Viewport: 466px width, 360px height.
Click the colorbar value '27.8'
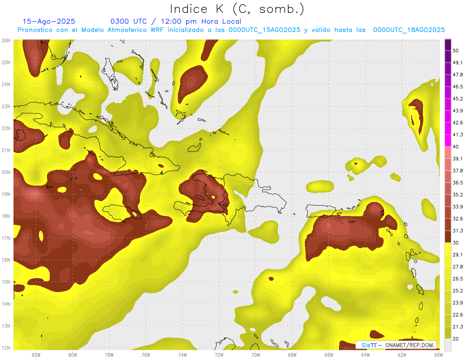[458, 266]
